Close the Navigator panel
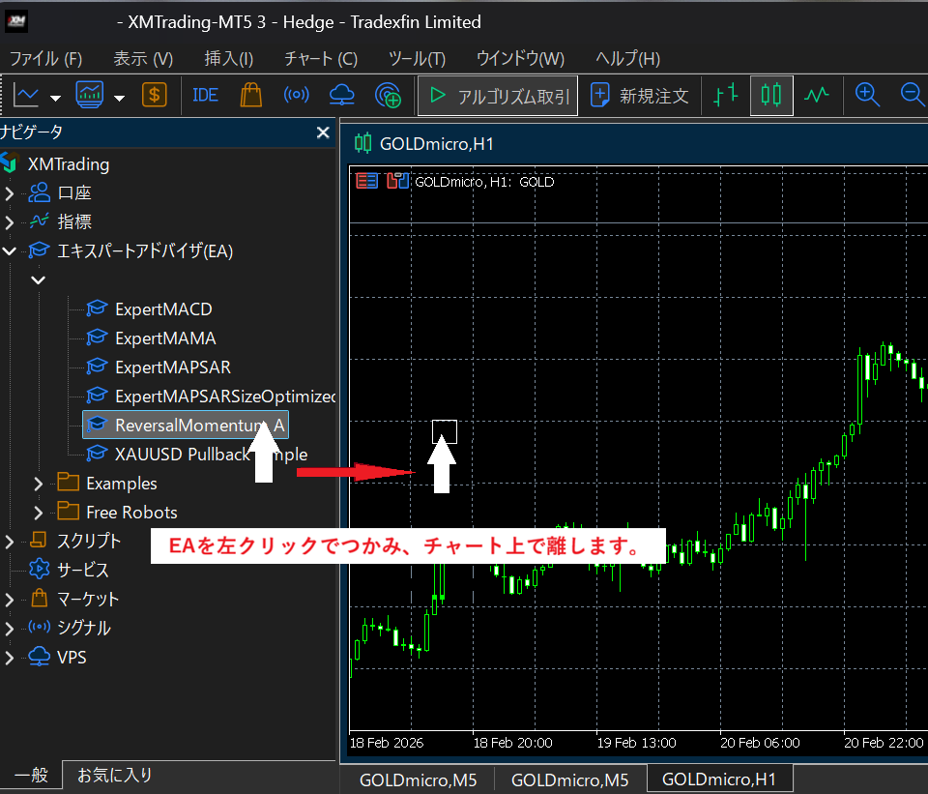Viewport: 928px width, 794px height. [323, 132]
